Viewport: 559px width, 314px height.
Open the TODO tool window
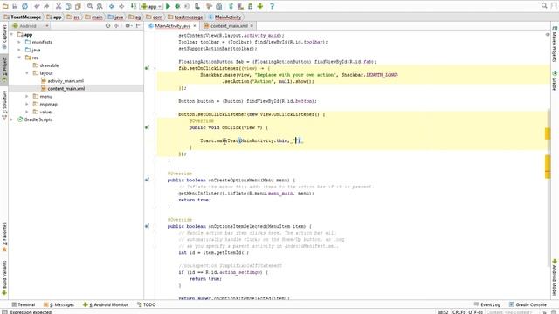(x=147, y=304)
